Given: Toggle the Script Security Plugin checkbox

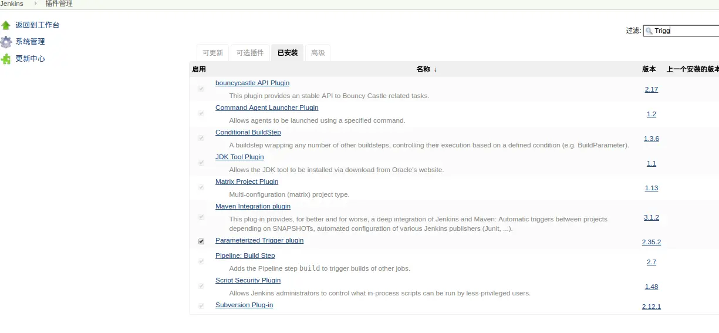Looking at the screenshot, I should coord(201,286).
